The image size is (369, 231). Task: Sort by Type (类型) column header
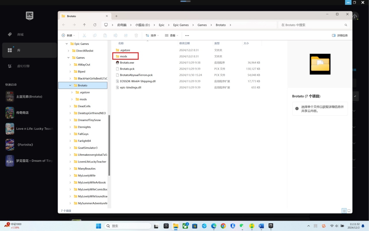pyautogui.click(x=217, y=43)
